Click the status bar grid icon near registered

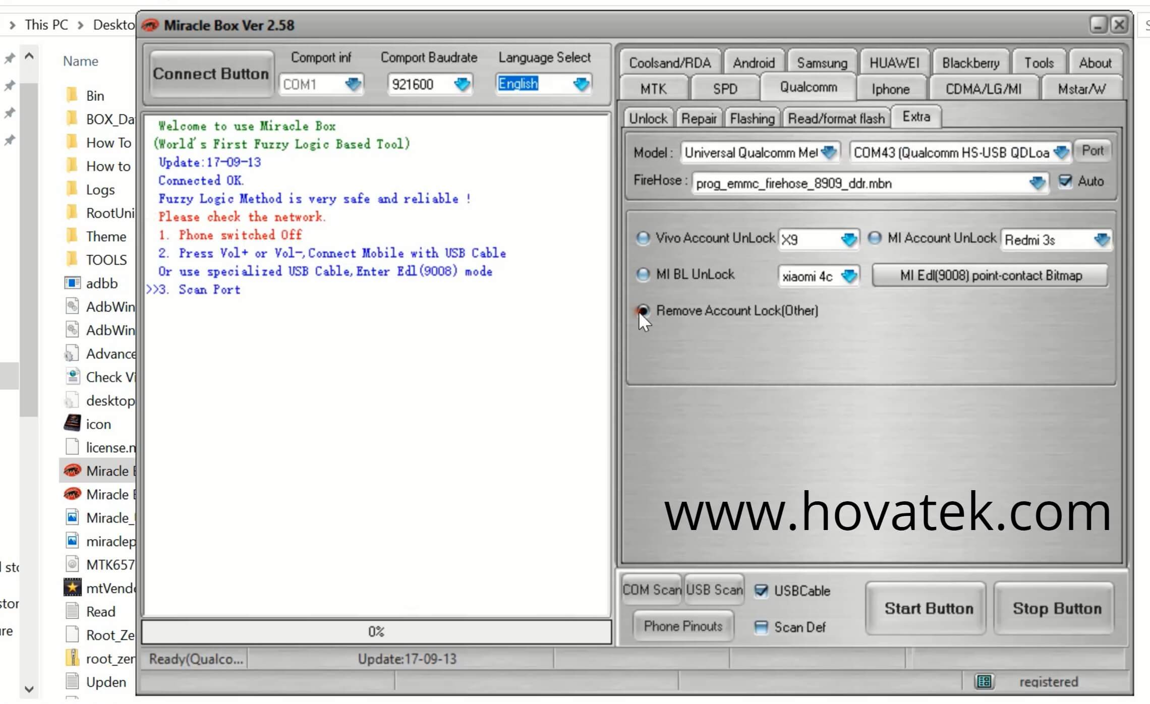[x=984, y=682]
